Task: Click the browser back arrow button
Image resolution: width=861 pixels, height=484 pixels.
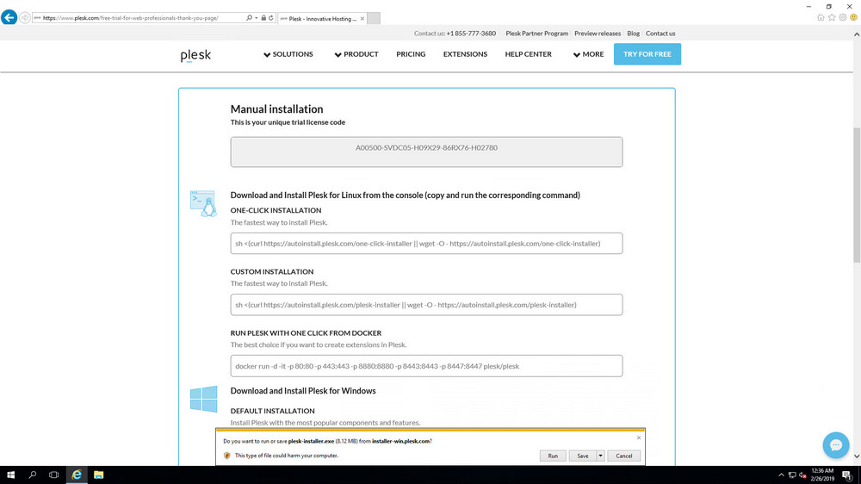Action: (9, 17)
